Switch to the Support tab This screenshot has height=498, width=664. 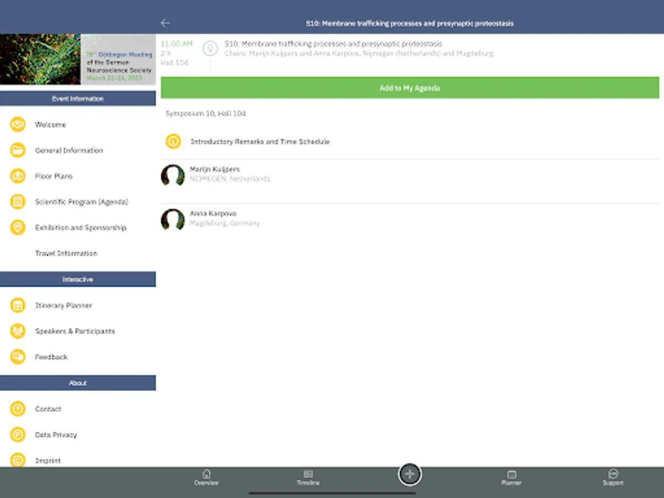click(x=613, y=478)
